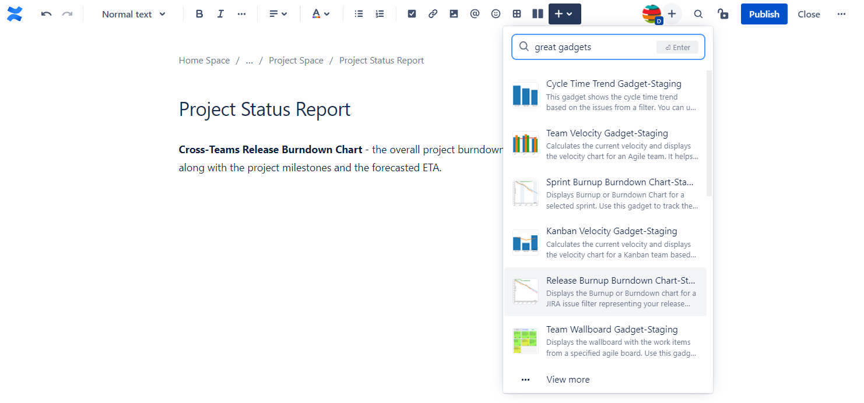Click the insert link icon
The width and height of the screenshot is (864, 403).
click(x=433, y=14)
